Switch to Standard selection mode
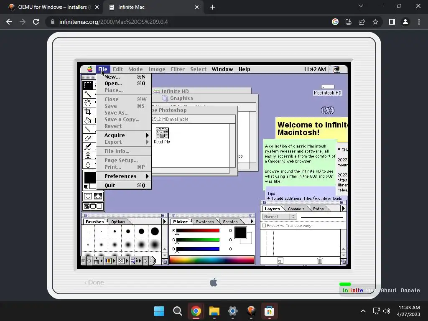Image resolution: width=428 pixels, height=321 pixels. click(88, 196)
